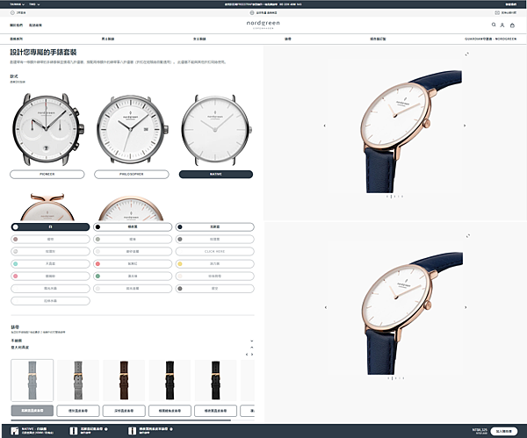Expand the first strap category chevron
This screenshot has width=527, height=438.
click(252, 341)
